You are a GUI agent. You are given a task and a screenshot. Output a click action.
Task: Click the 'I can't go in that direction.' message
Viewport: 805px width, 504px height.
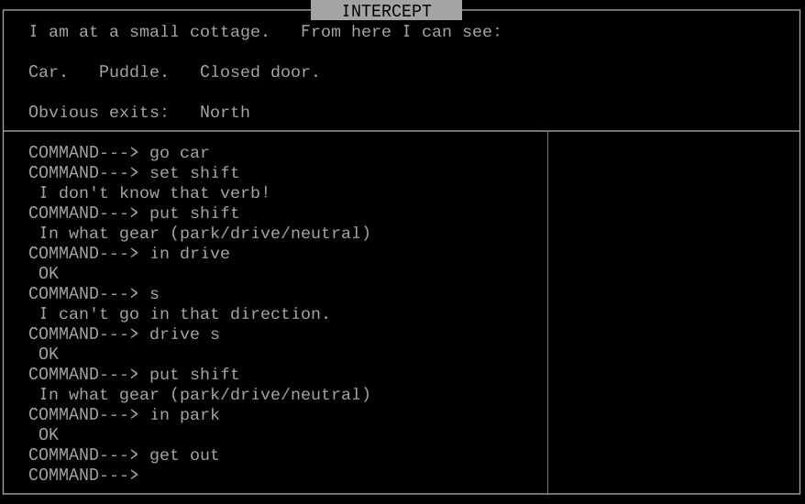coord(184,313)
